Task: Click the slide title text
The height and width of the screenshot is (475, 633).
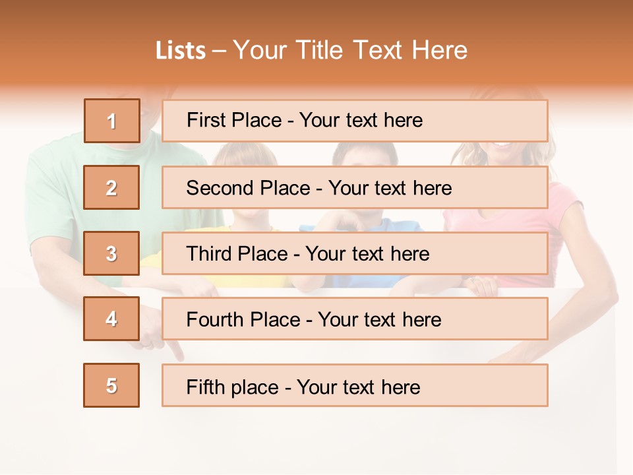Action: click(311, 50)
